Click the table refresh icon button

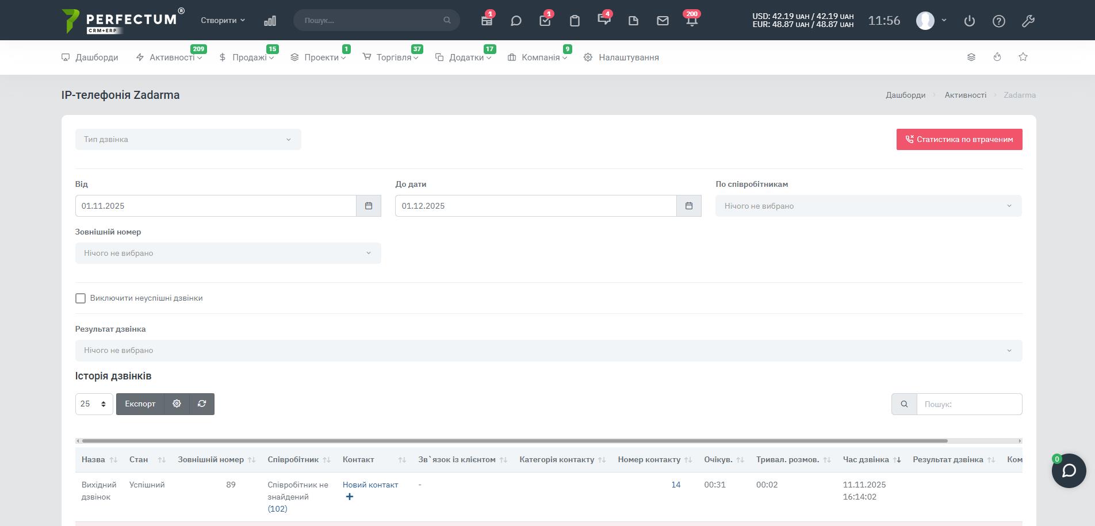202,404
